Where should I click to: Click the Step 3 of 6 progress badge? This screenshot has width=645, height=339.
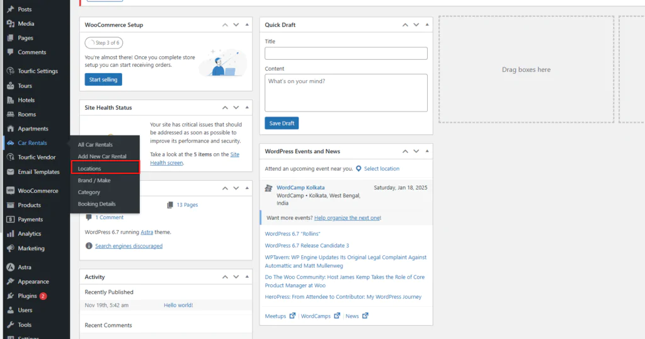pyautogui.click(x=104, y=43)
